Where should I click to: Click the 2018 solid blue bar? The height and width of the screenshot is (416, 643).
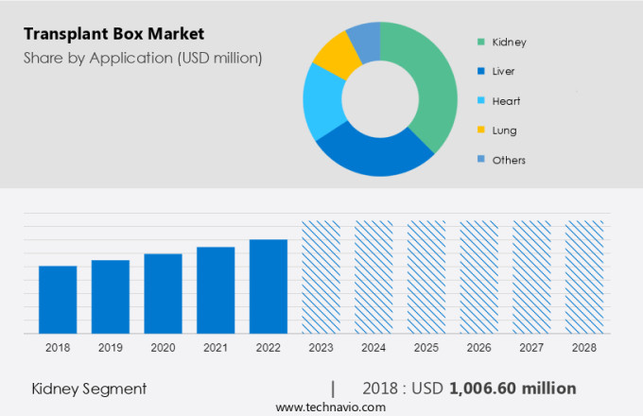58,300
